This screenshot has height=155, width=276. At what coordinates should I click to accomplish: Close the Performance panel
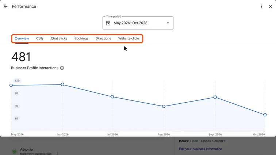point(271,7)
